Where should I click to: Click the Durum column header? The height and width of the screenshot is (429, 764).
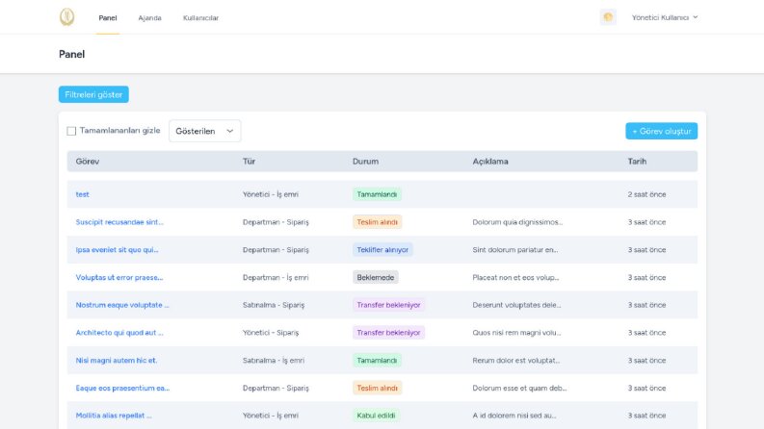(x=365, y=162)
